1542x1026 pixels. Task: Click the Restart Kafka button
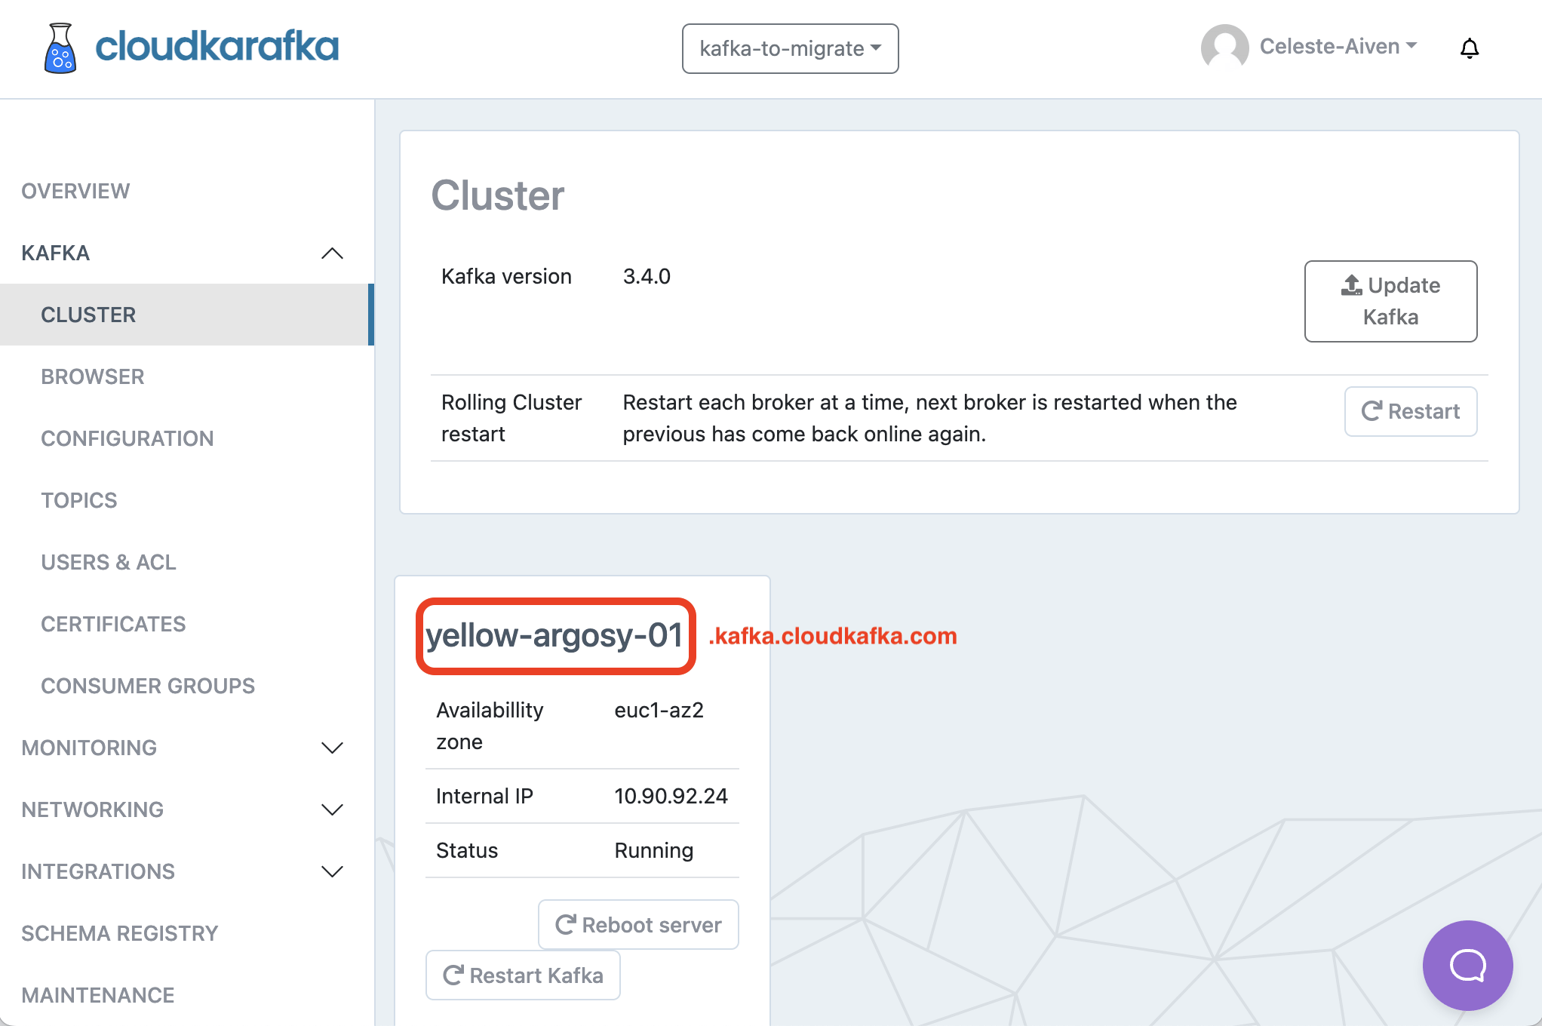(523, 975)
